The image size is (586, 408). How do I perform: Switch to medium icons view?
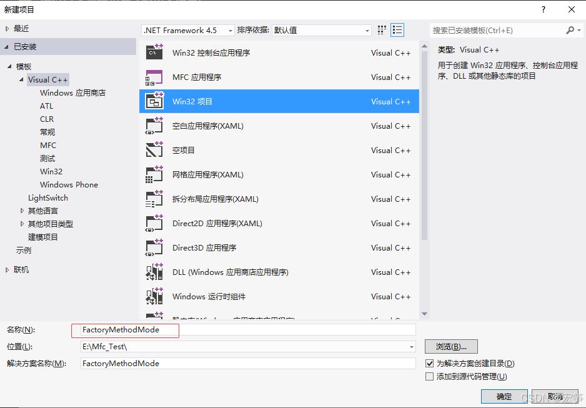coord(382,30)
